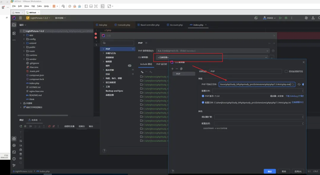Expand the vendor folder in project tree
Viewport: 320px width, 175px height.
click(24, 59)
